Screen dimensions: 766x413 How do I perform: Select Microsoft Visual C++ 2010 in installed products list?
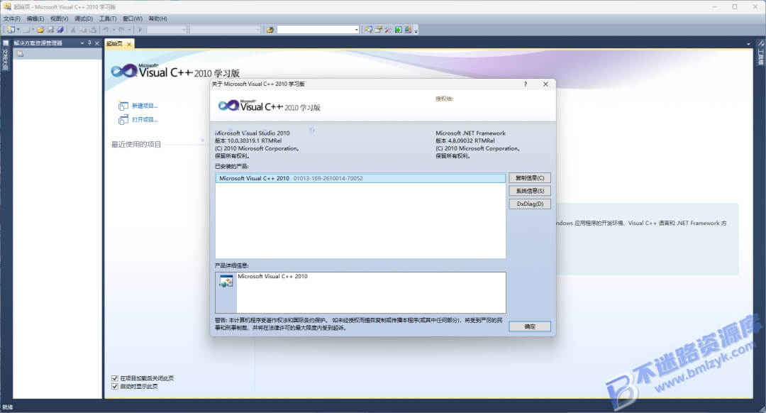pos(360,178)
